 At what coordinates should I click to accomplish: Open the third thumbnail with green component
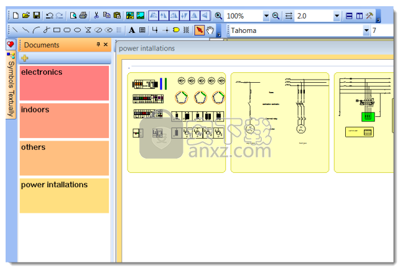[x=364, y=123]
